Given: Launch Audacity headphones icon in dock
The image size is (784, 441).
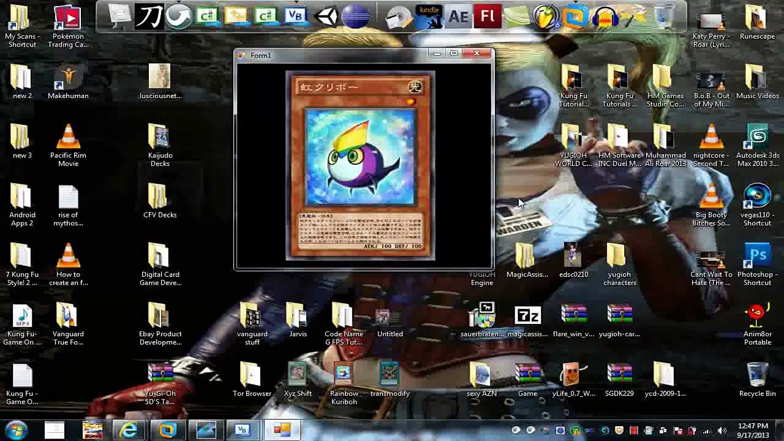Looking at the screenshot, I should pos(605,17).
